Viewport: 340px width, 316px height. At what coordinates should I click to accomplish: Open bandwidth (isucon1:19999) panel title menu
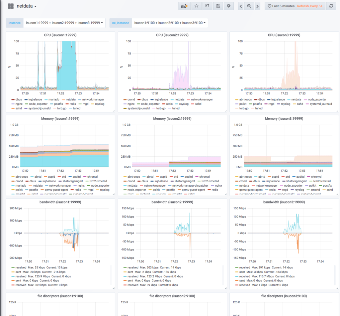tap(60, 202)
